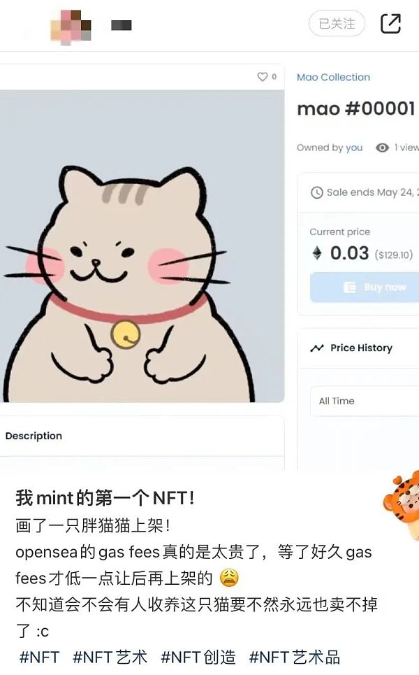Viewport: 419px width, 675px height.
Task: Click the Ethereum diamond price icon
Action: click(x=317, y=253)
